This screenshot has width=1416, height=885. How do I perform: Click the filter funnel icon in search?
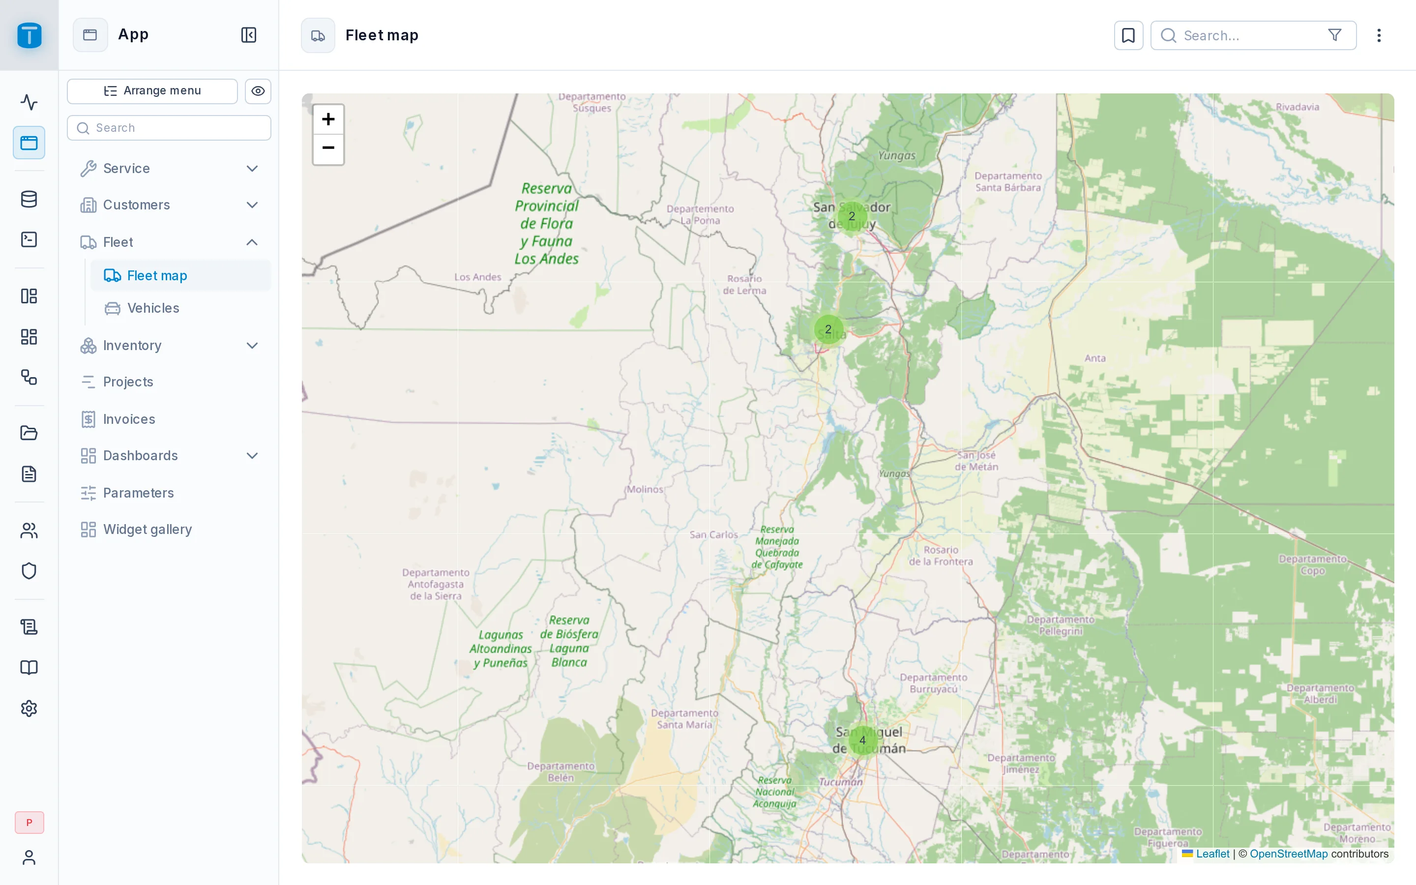[x=1335, y=35]
